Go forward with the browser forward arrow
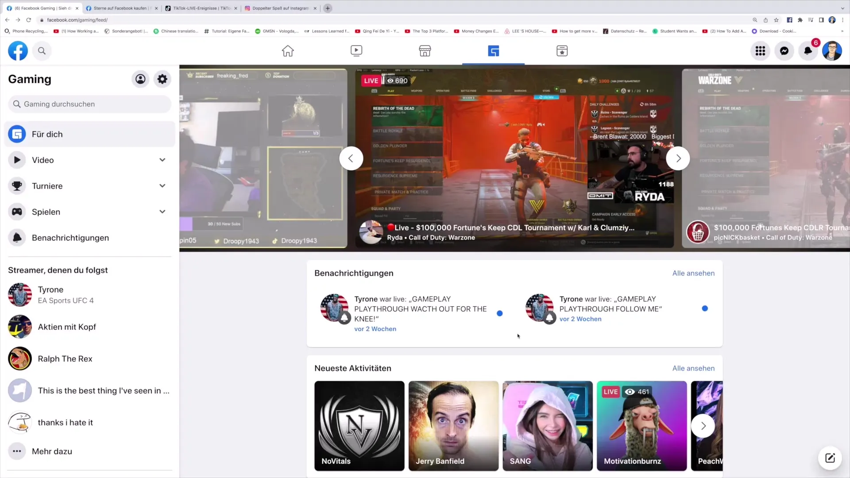This screenshot has height=478, width=850. tap(18, 20)
